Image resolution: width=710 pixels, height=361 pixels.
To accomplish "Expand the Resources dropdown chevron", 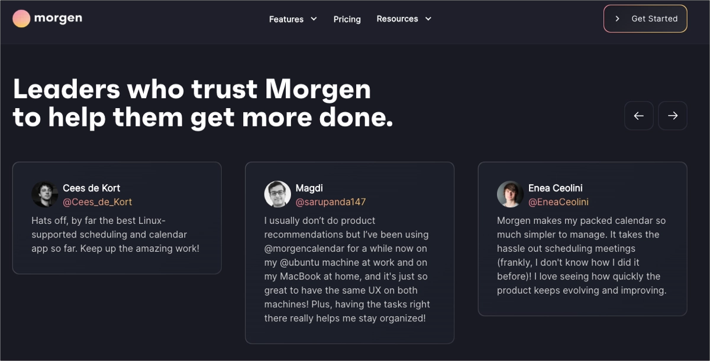I will (x=428, y=19).
